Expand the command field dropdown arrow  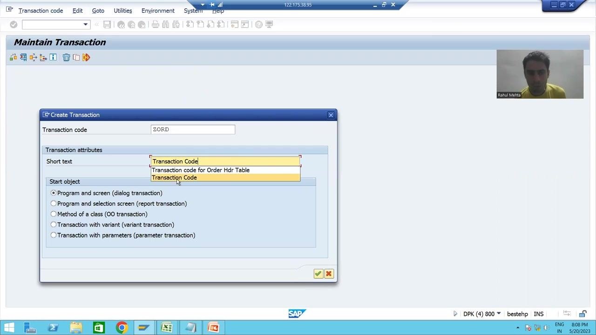(85, 24)
